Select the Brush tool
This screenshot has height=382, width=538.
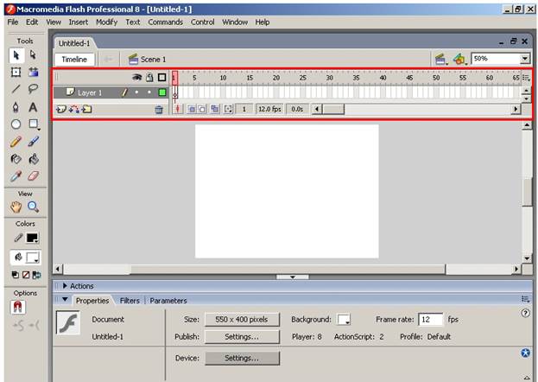click(x=34, y=142)
